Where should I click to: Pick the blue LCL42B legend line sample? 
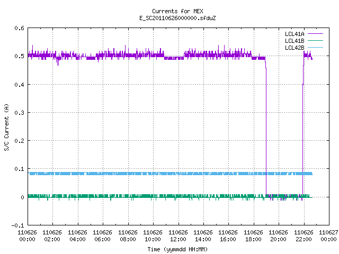point(315,48)
